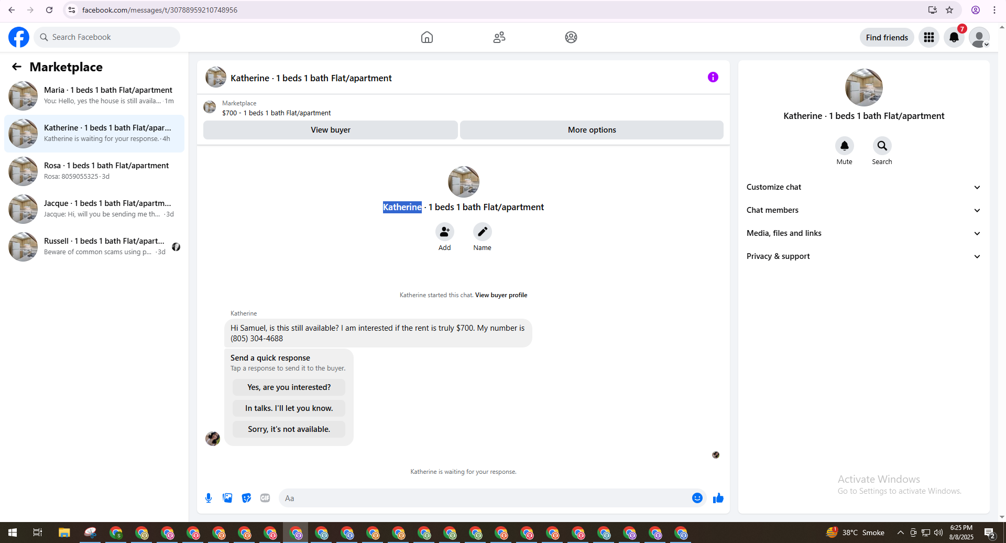The height and width of the screenshot is (543, 1006).
Task: Send a thumbs-up like
Action: (718, 498)
